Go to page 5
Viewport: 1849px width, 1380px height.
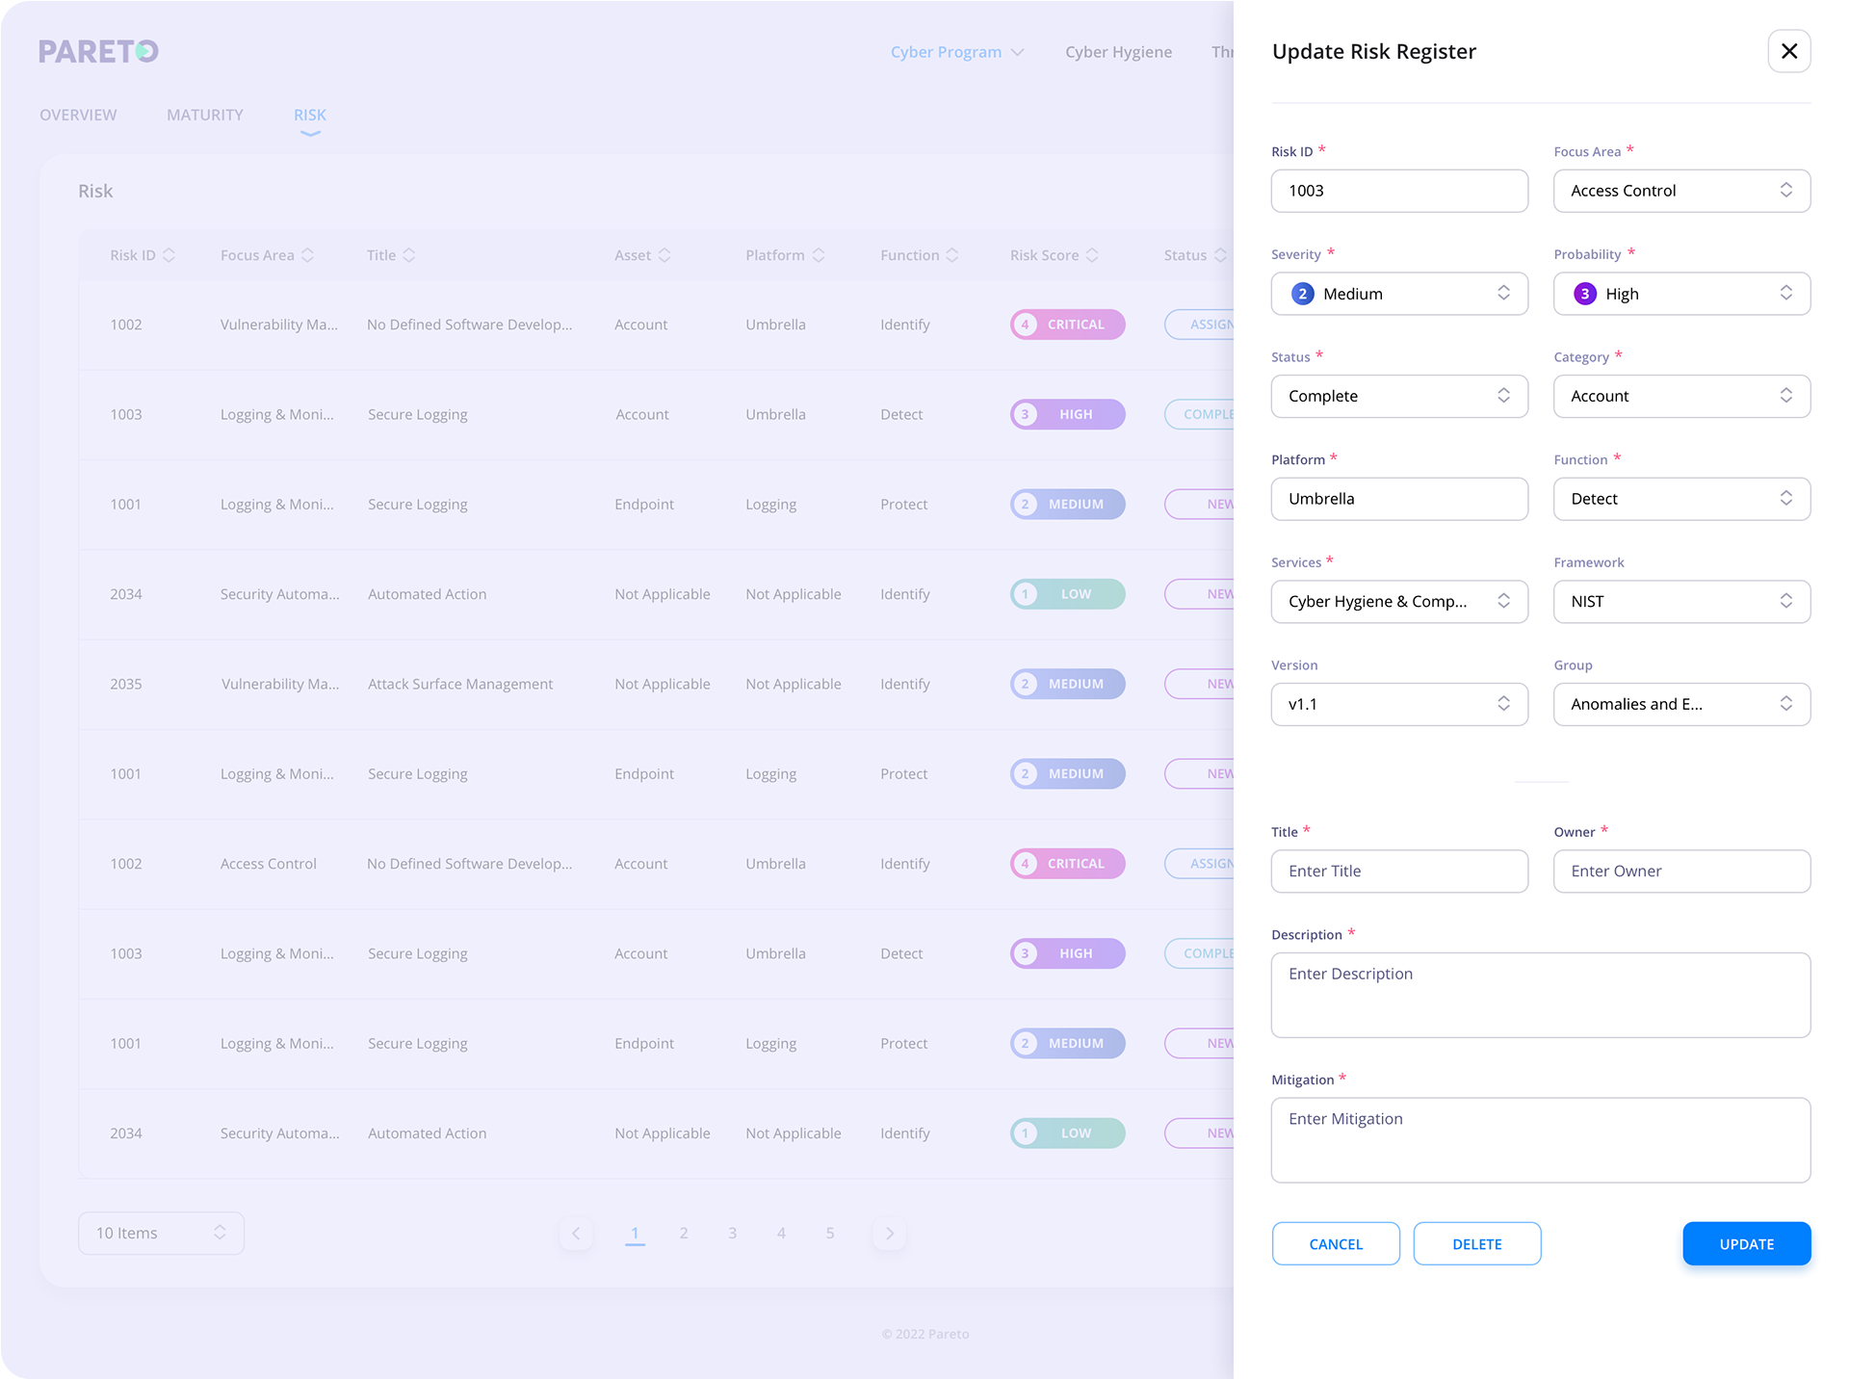(x=830, y=1233)
